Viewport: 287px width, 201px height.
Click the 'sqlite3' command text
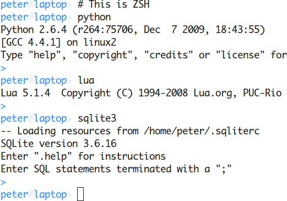(x=97, y=119)
